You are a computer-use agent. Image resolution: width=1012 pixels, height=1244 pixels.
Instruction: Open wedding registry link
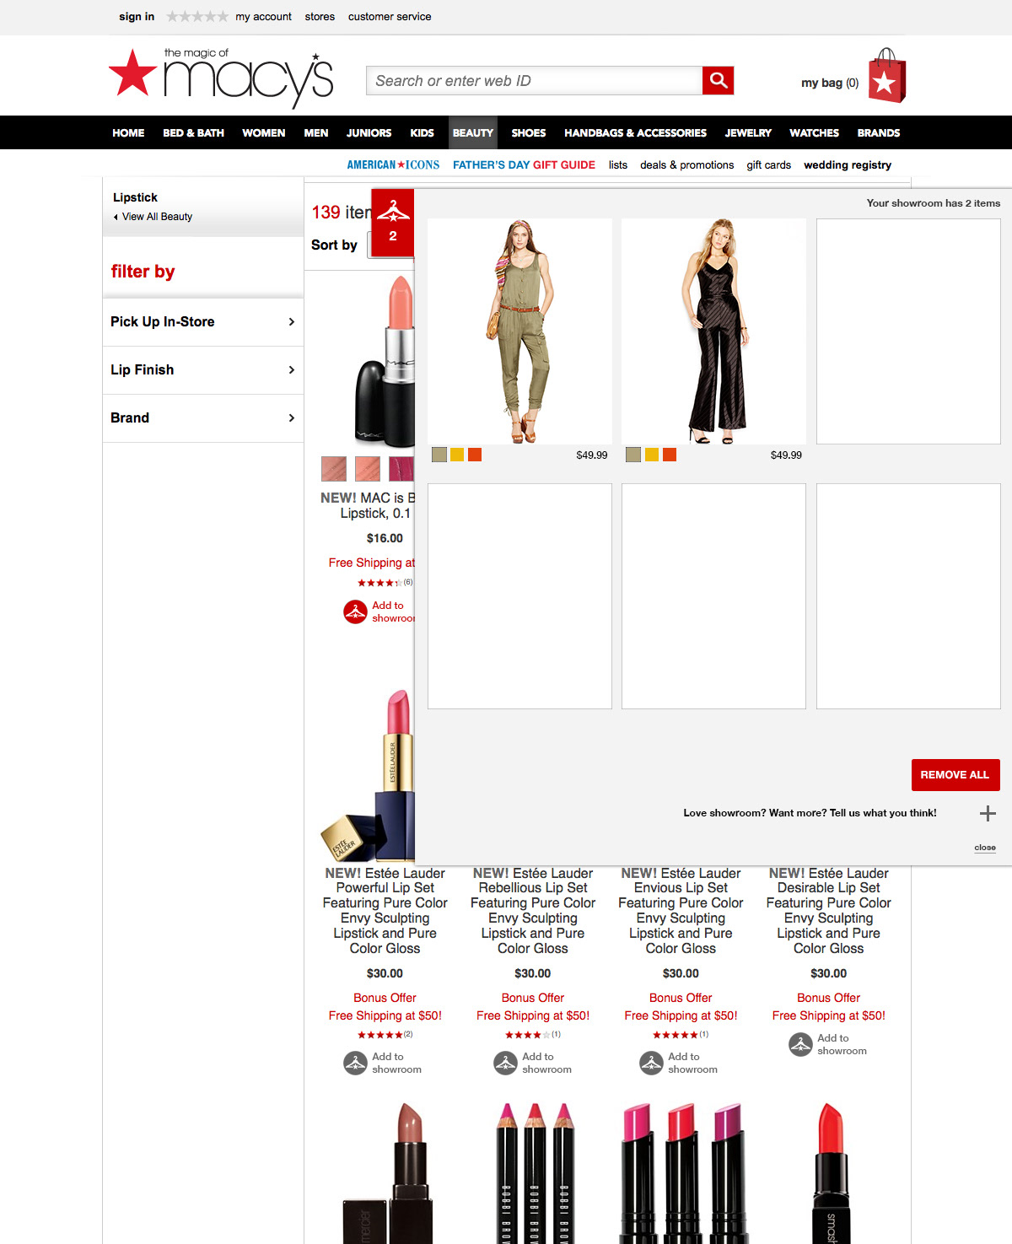tap(848, 164)
